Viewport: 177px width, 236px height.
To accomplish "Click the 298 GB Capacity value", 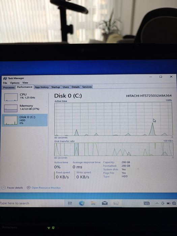I will coord(126,162).
